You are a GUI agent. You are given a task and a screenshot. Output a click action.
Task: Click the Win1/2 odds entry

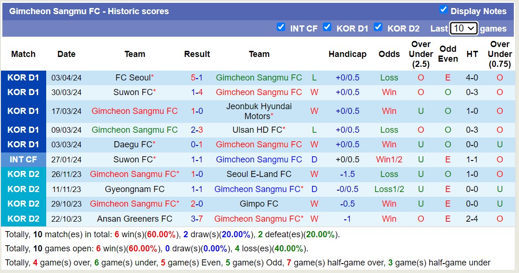coord(389,160)
